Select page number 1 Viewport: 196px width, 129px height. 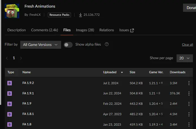14,58
